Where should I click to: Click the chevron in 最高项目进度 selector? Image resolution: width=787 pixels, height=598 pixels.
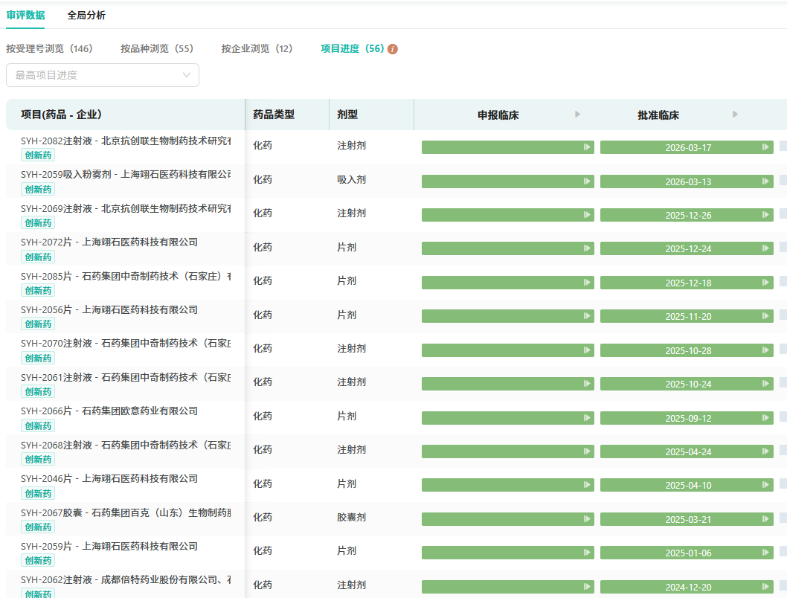[187, 75]
